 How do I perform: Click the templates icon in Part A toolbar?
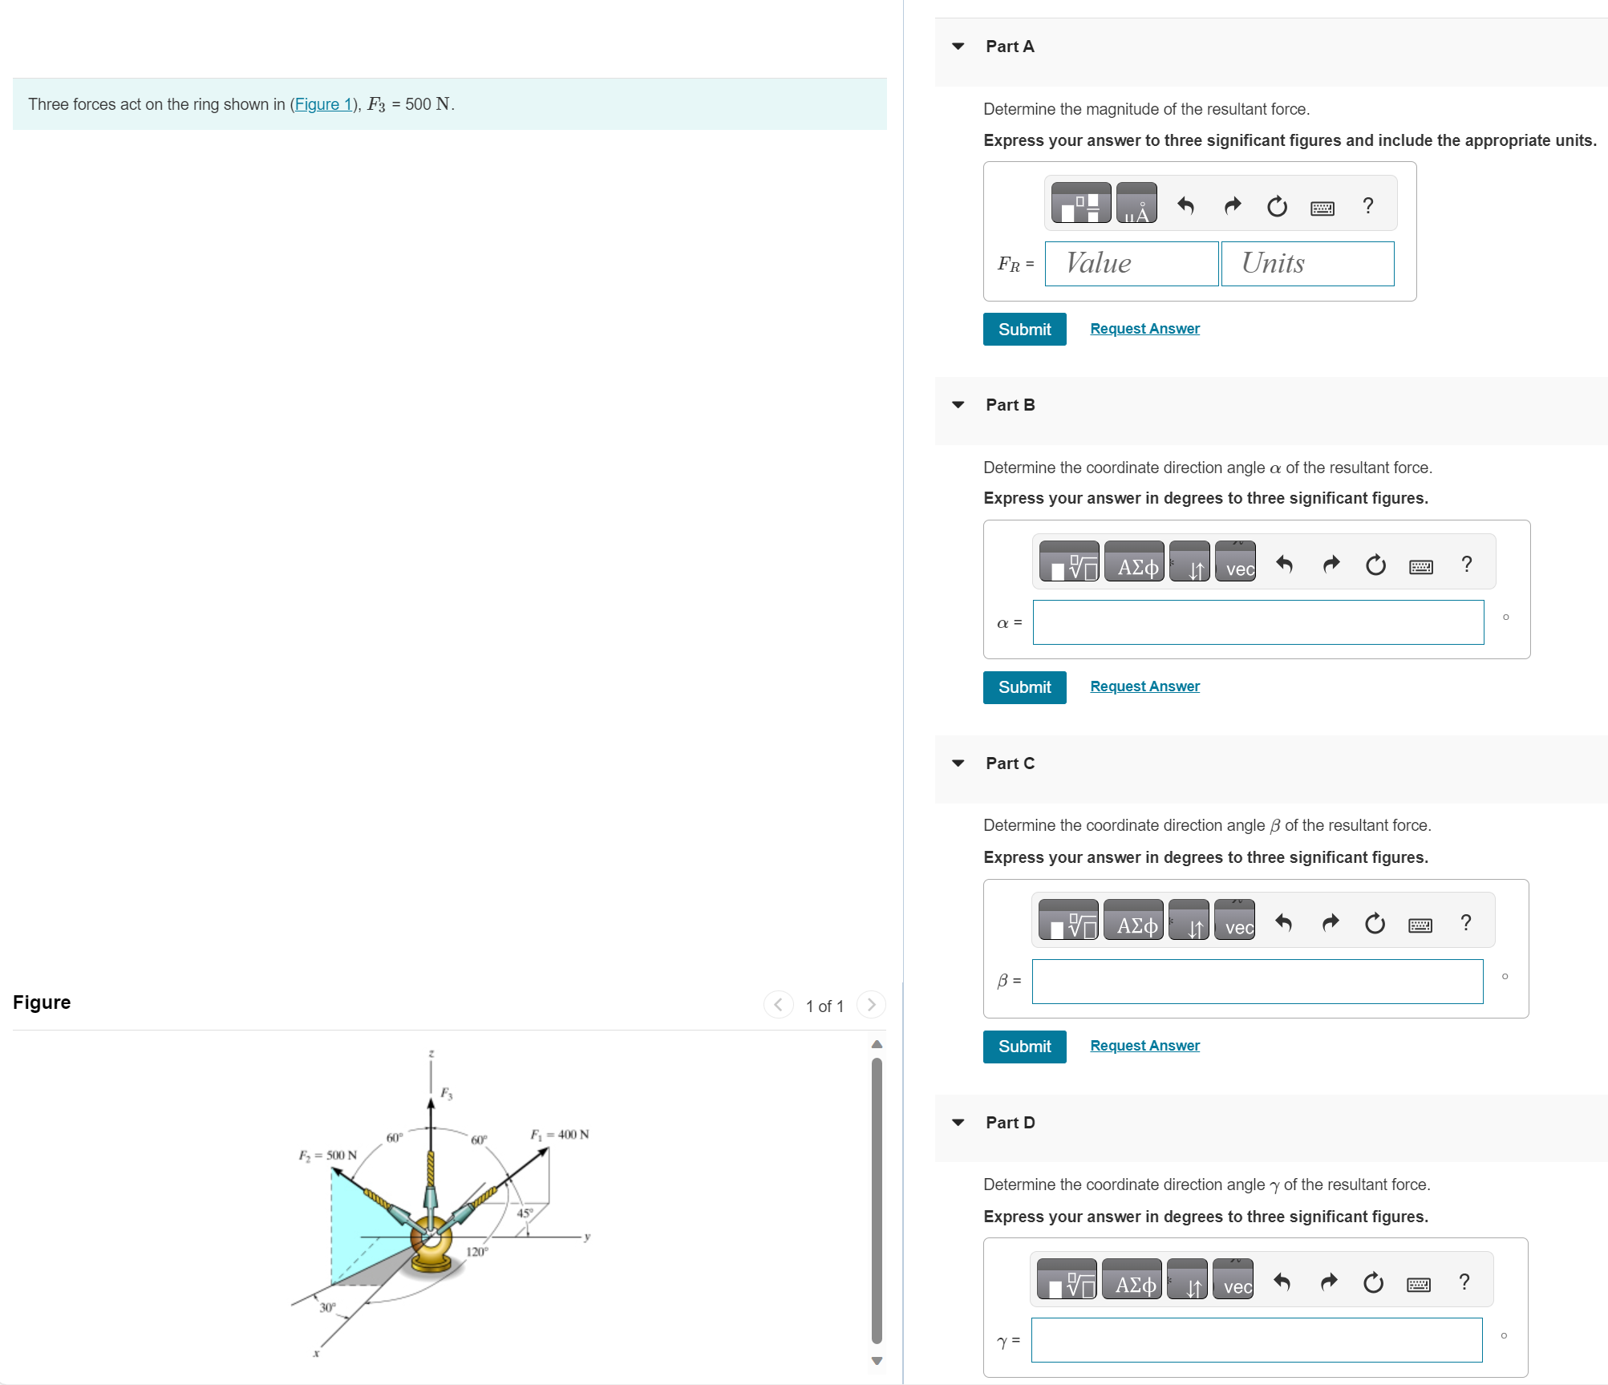click(1080, 204)
